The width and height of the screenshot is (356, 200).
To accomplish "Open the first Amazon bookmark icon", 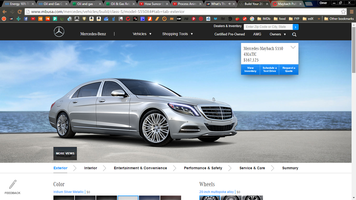I will pos(91,19).
